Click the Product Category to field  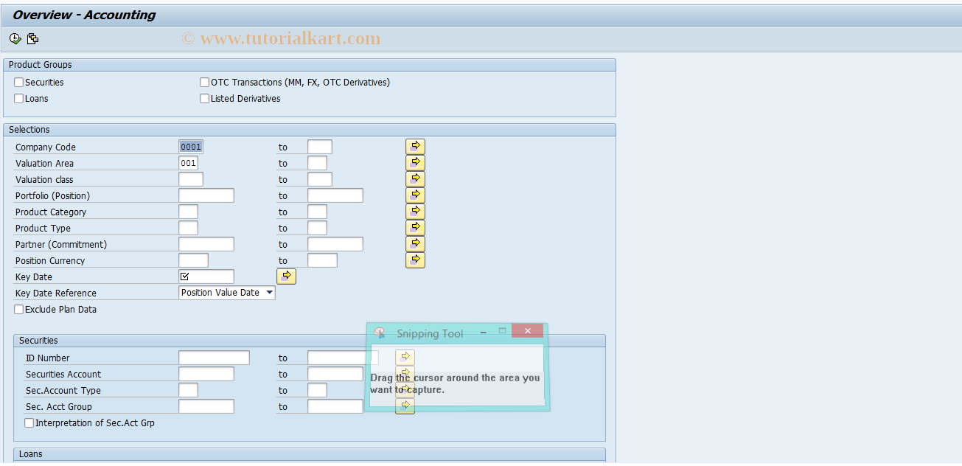click(x=317, y=212)
